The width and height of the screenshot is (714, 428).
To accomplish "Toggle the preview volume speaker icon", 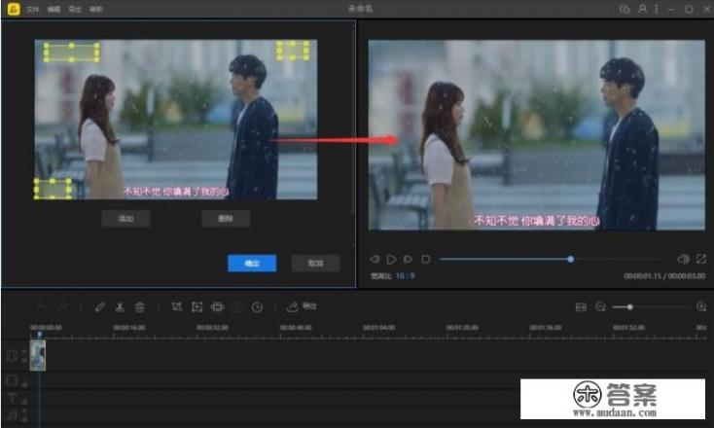I will pyautogui.click(x=683, y=259).
